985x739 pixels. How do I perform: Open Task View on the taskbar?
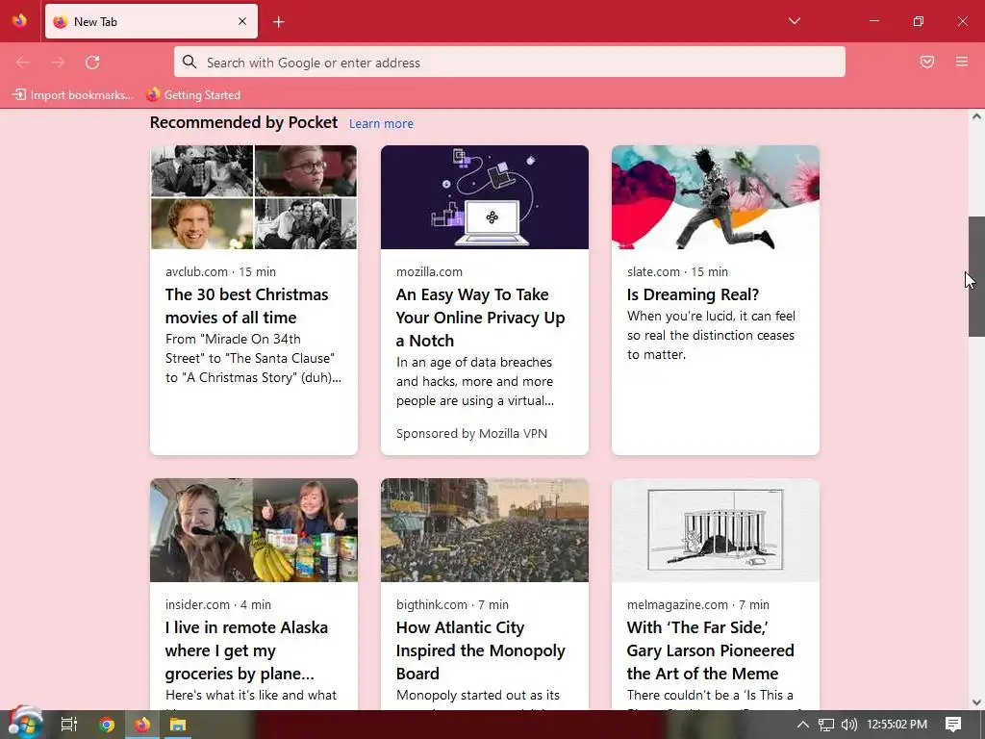[x=69, y=725]
